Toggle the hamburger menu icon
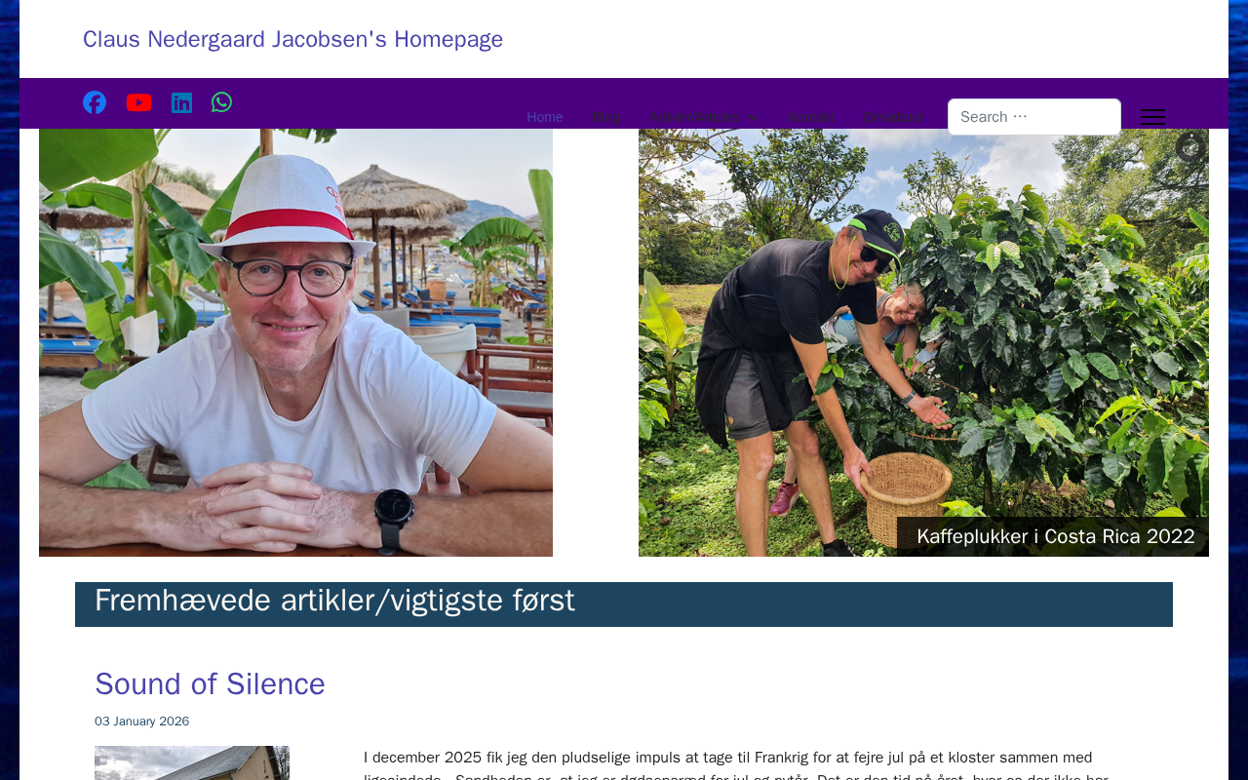 [x=1152, y=117]
